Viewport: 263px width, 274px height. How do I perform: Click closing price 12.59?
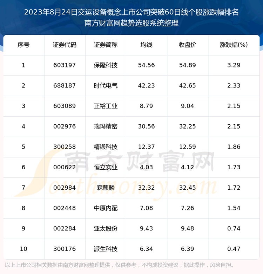point(188,147)
